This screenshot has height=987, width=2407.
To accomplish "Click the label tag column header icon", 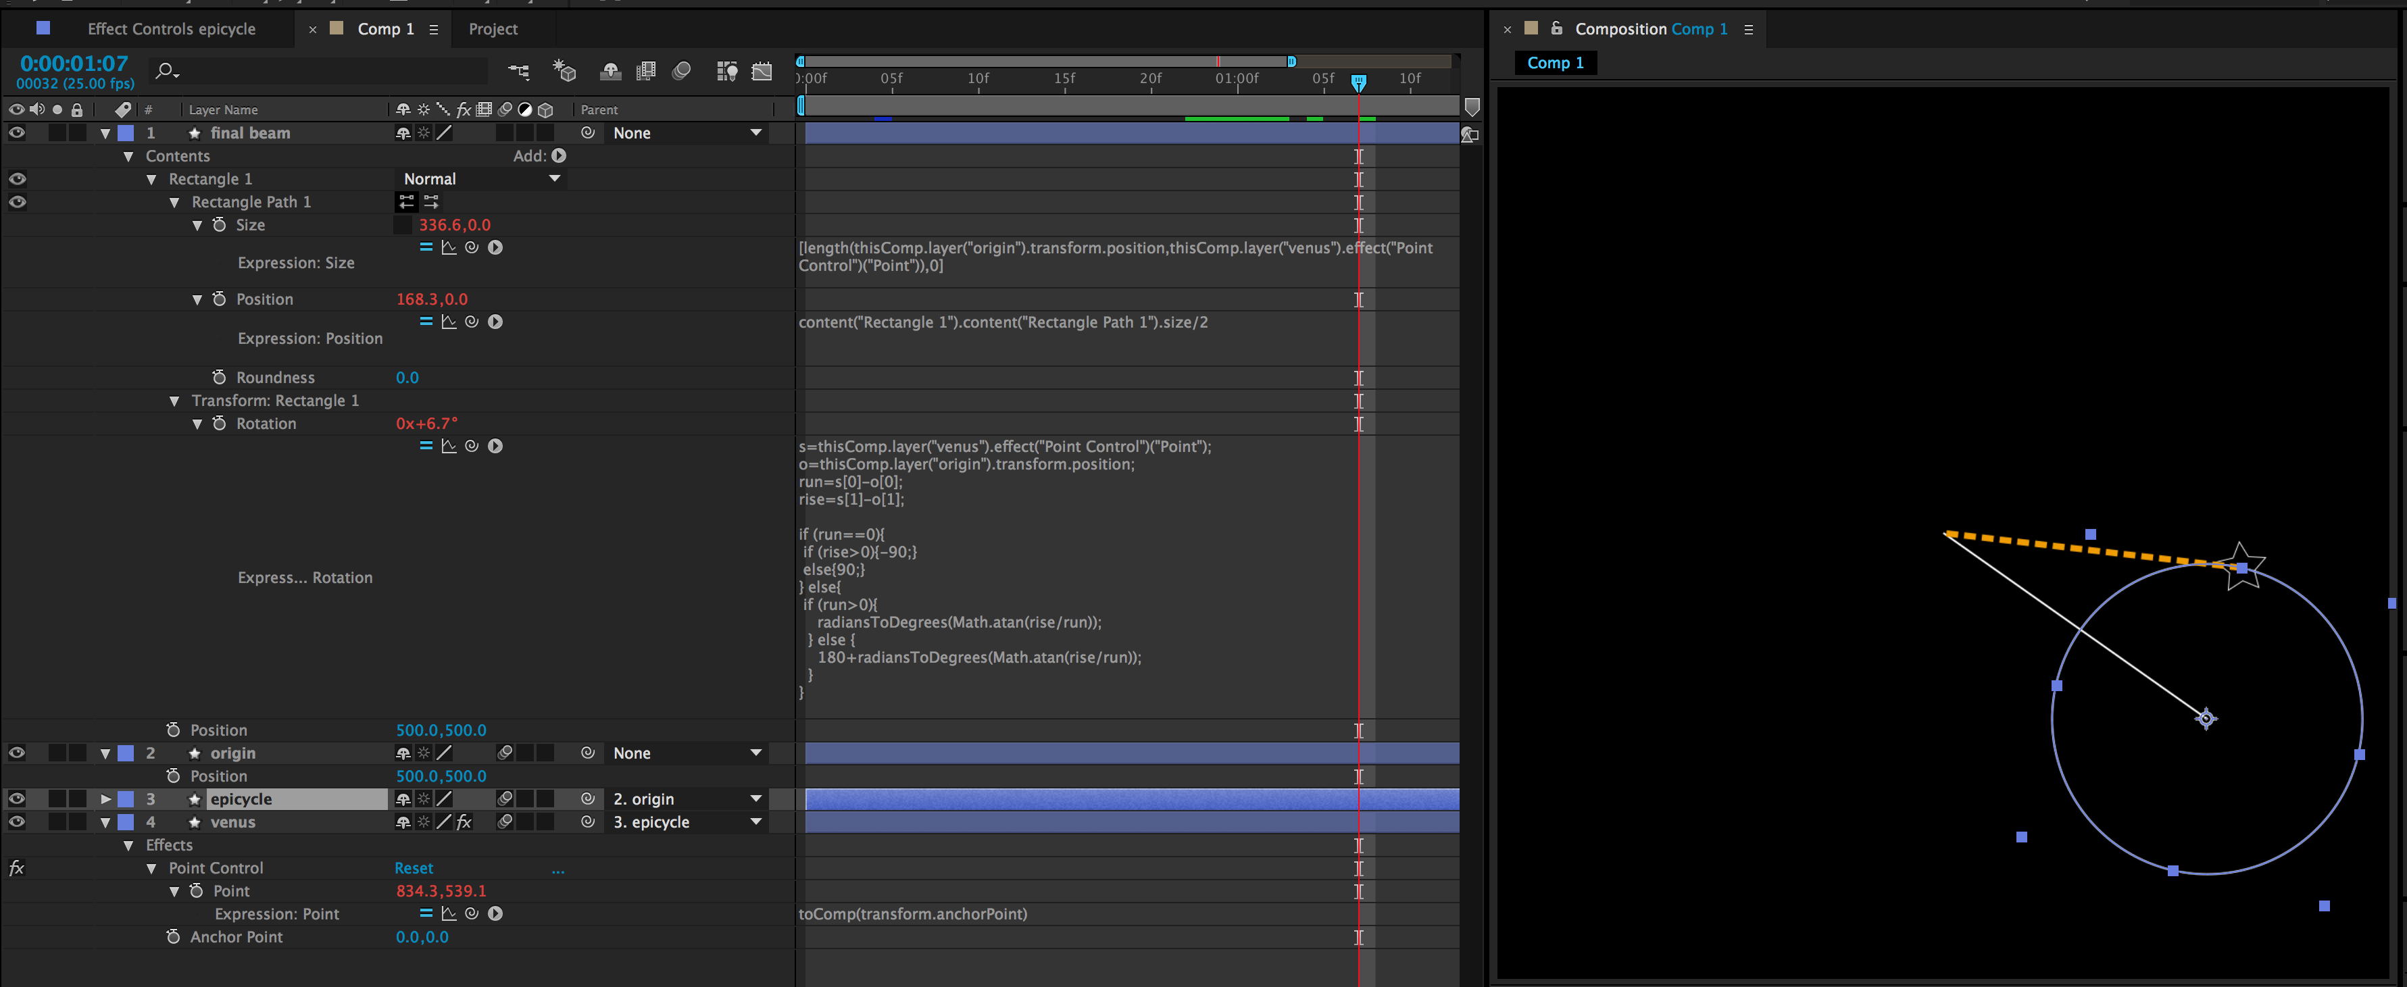I will (122, 110).
